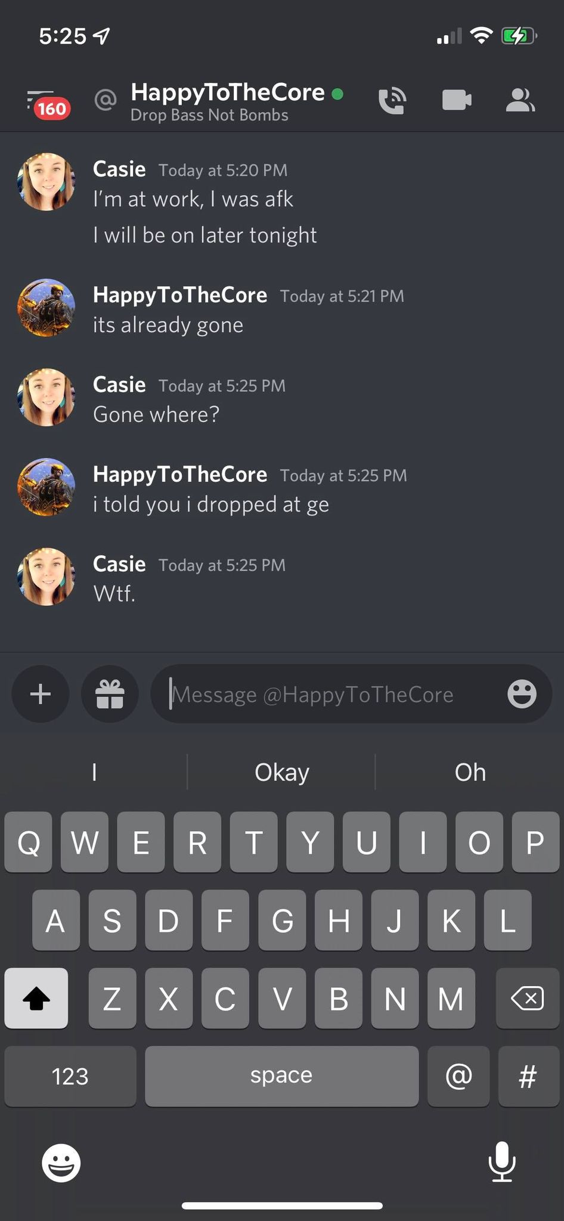Start a video call
The image size is (564, 1221).
(457, 100)
